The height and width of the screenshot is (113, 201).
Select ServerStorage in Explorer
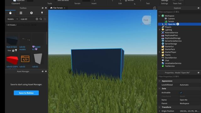(171, 44)
